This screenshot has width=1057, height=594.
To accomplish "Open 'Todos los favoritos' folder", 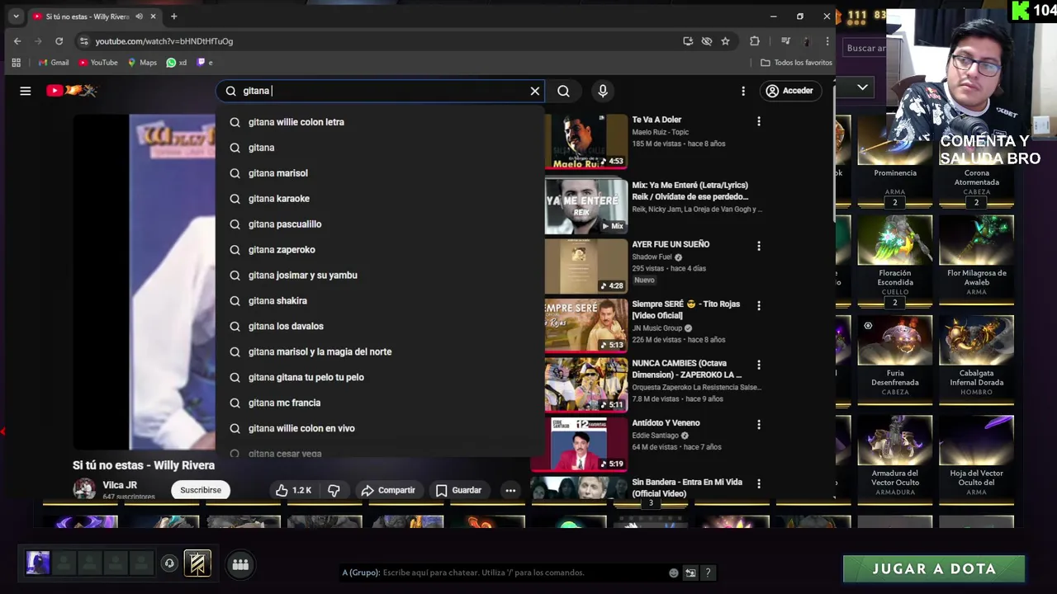I will (x=796, y=63).
